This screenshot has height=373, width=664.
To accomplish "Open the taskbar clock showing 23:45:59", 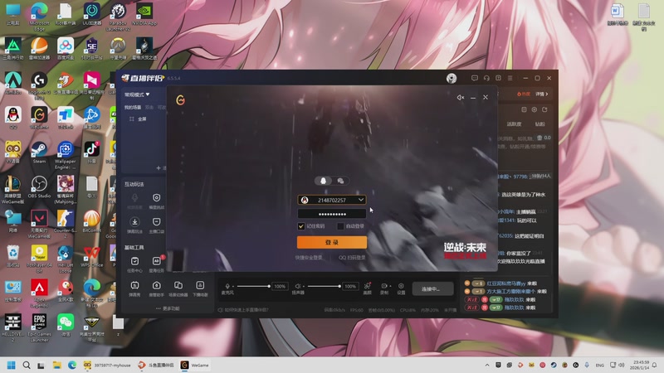I will [x=639, y=365].
